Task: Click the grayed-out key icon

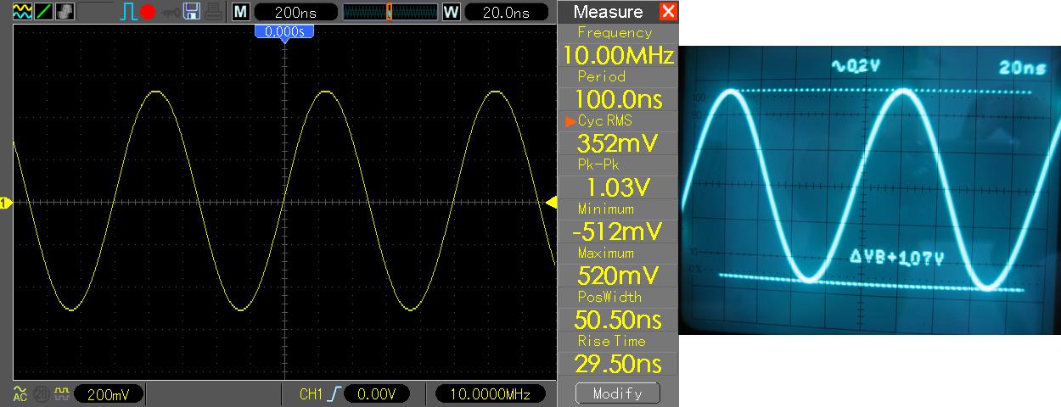Action: point(170,13)
